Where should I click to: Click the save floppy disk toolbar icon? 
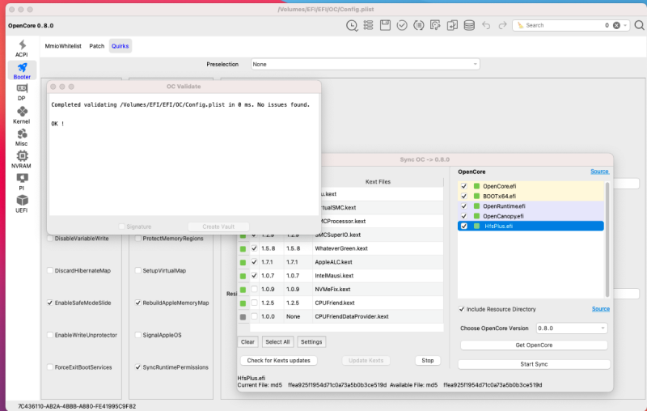point(385,26)
